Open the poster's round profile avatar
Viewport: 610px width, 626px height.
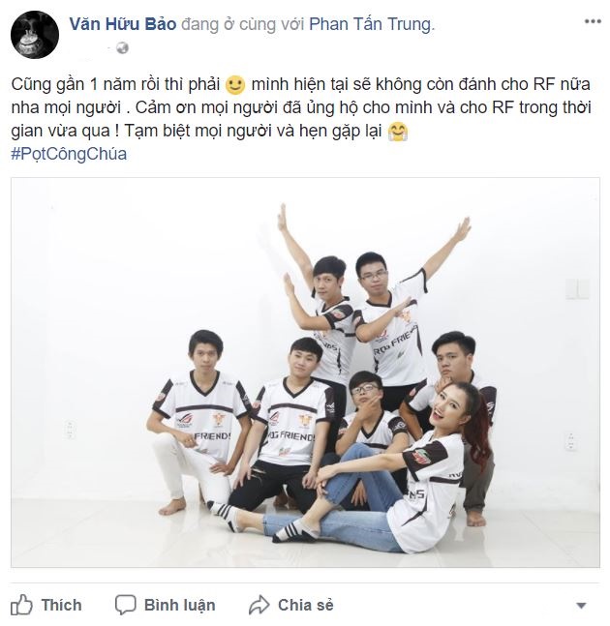pyautogui.click(x=35, y=35)
